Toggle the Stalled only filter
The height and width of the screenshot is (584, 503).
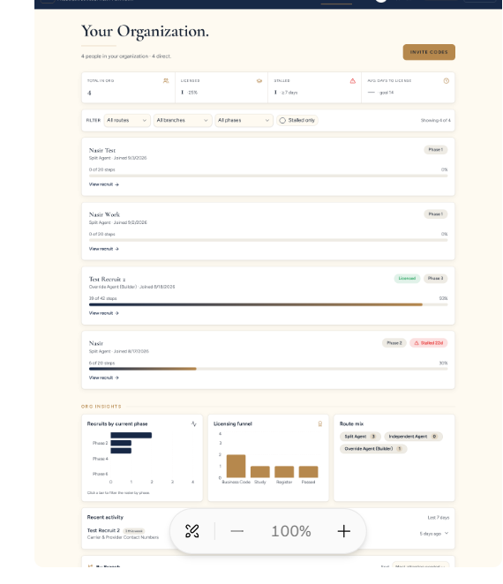coord(297,120)
